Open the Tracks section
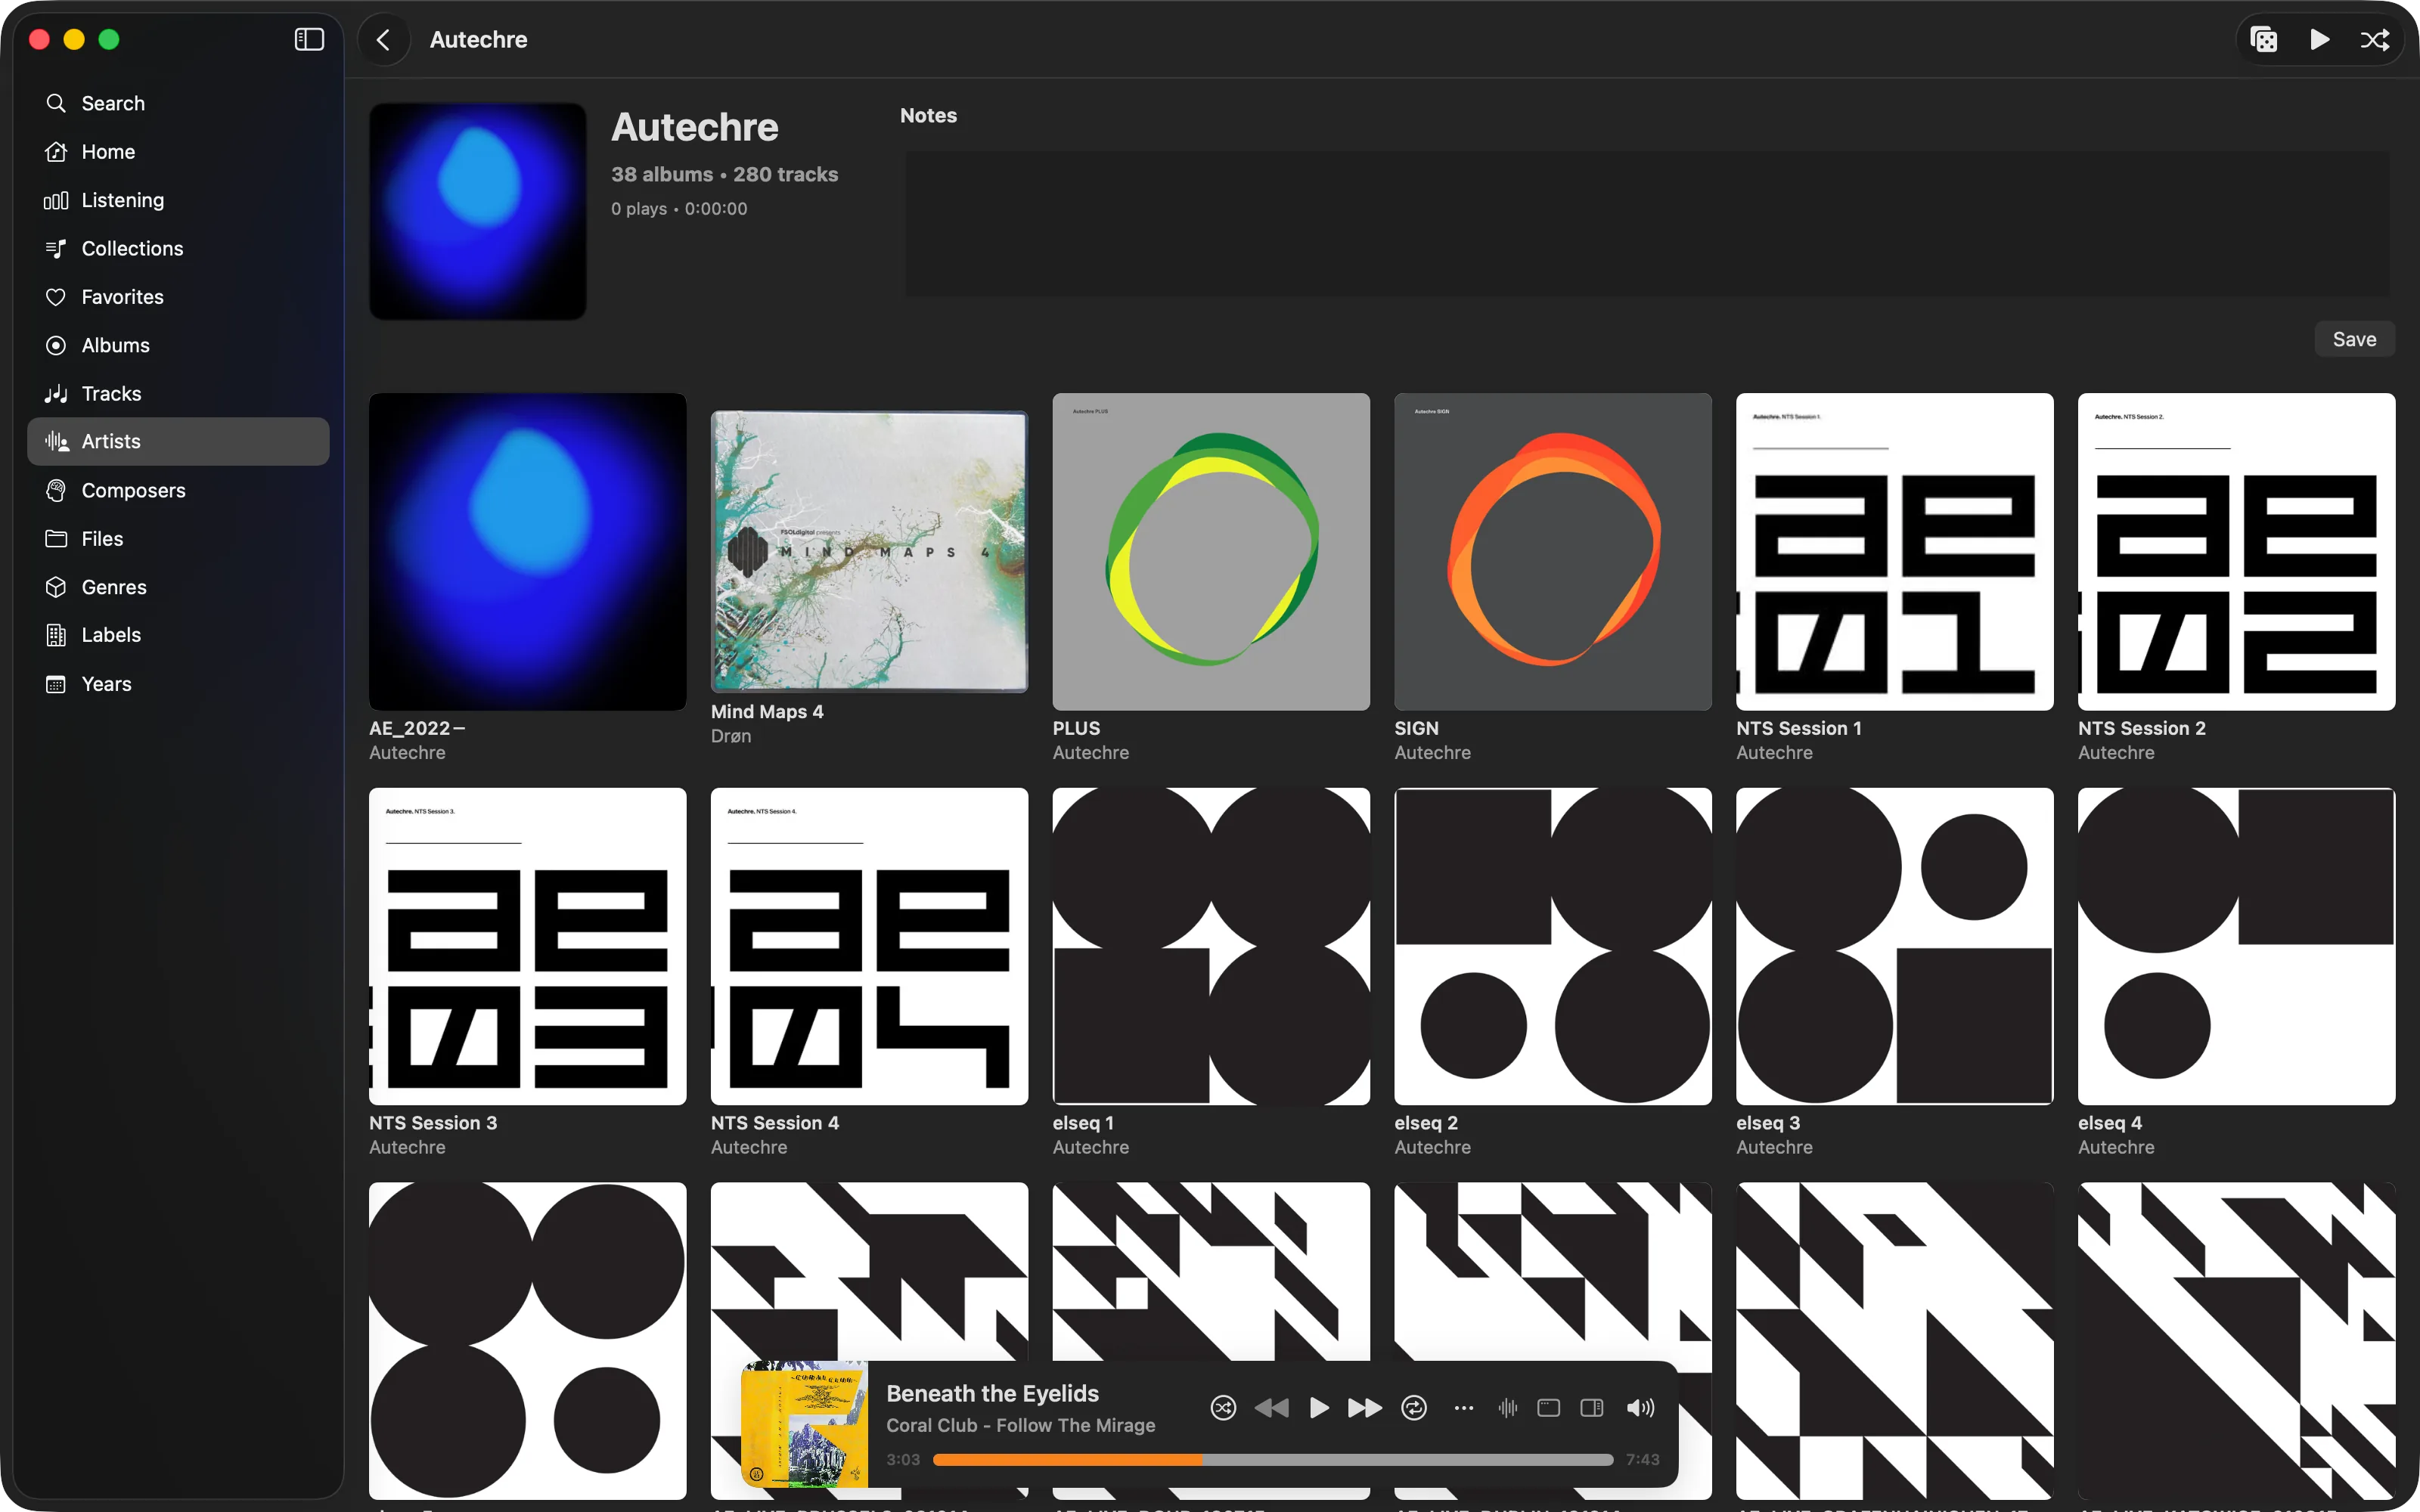 [178, 393]
